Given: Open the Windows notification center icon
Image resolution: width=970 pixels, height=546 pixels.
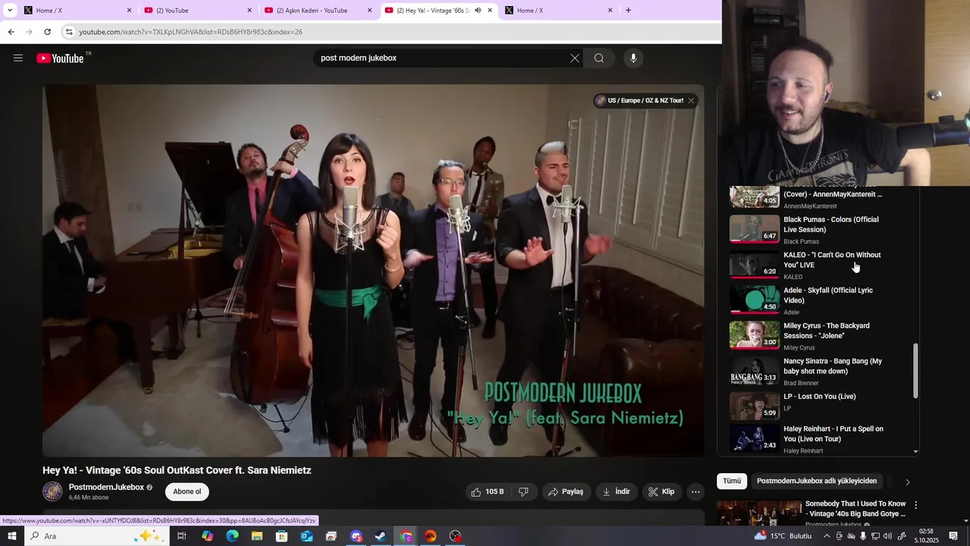Looking at the screenshot, I should click(x=953, y=536).
